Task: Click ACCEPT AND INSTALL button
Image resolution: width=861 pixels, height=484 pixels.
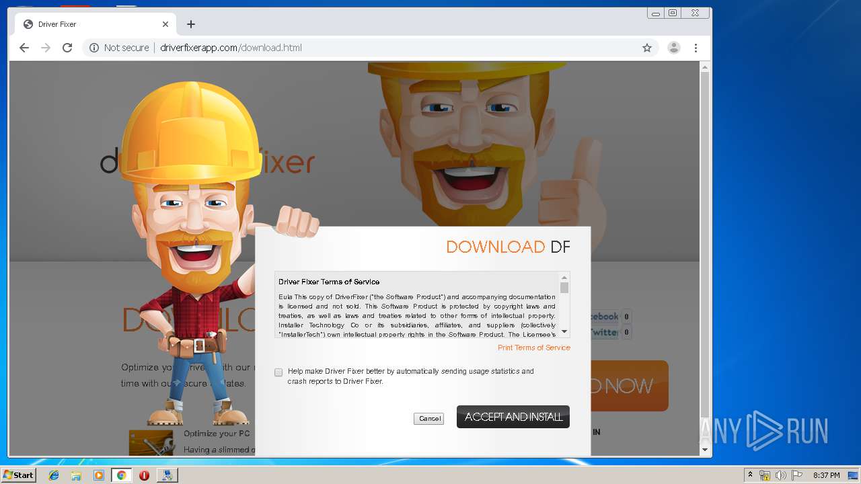Action: tap(513, 417)
